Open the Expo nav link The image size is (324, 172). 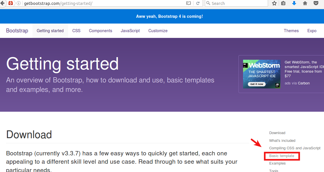pos(312,31)
